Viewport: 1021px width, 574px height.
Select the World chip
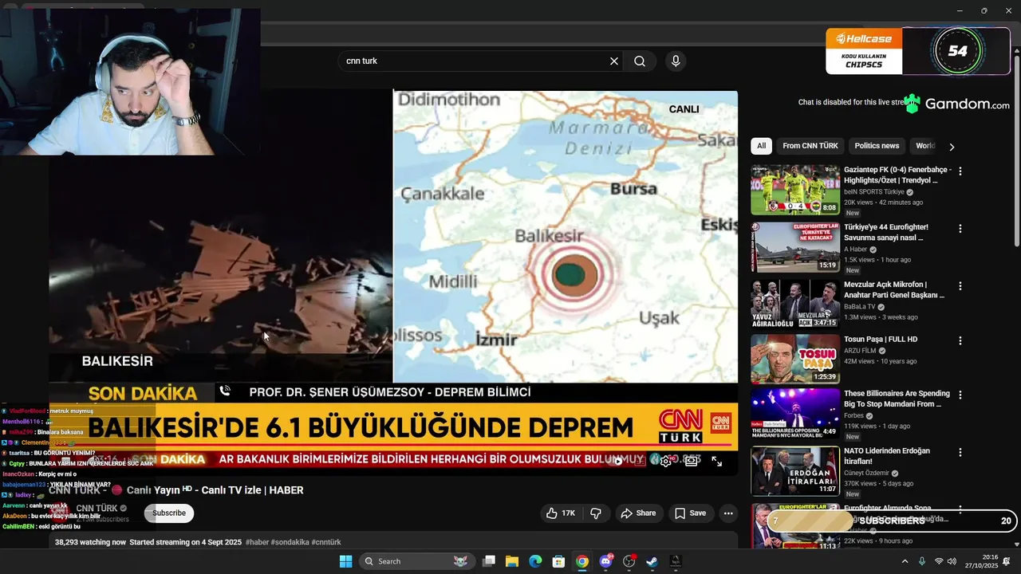[925, 146]
